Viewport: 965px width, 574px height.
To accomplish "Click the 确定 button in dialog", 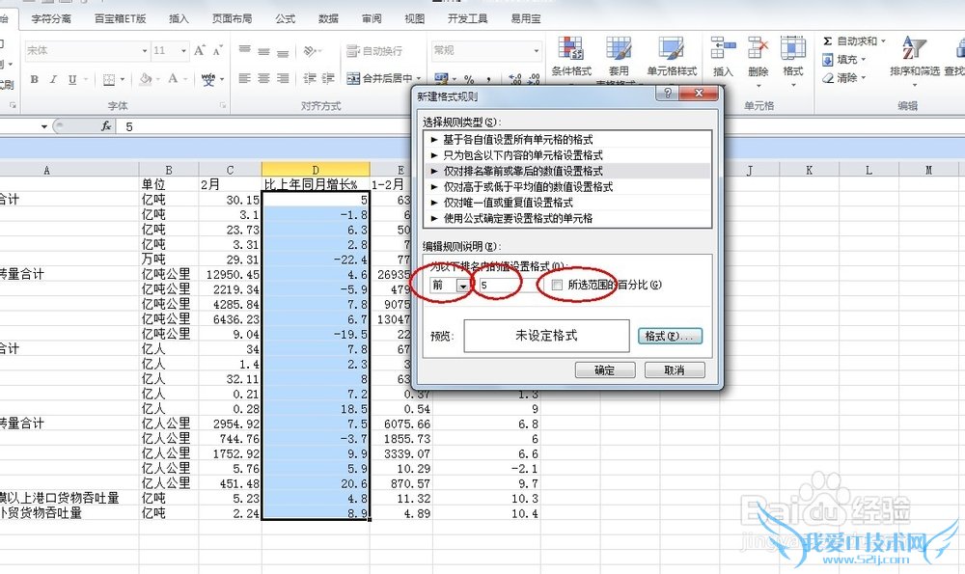I will (x=604, y=369).
